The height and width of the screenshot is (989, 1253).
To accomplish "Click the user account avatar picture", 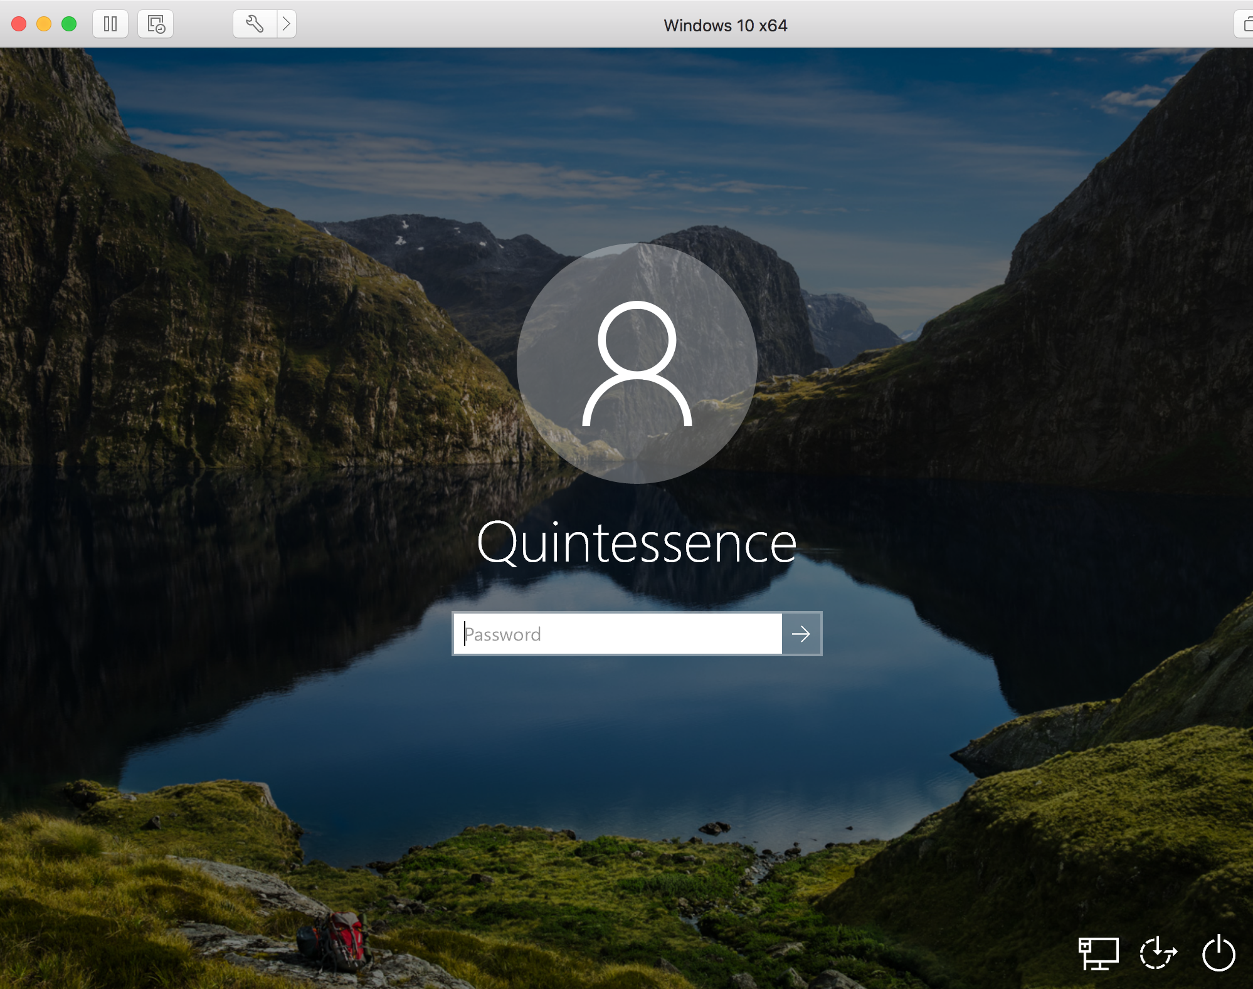I will [637, 364].
